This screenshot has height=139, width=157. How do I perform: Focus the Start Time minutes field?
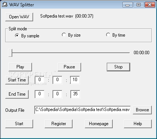[x=57, y=80]
